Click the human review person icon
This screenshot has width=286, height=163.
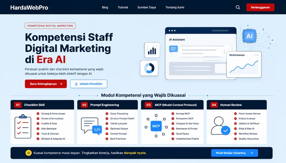(220, 126)
